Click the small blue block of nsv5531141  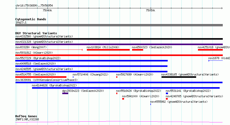[x=167, y=93]
